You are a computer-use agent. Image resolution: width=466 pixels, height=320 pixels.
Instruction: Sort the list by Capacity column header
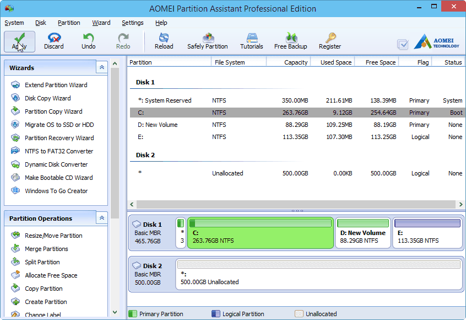point(295,62)
